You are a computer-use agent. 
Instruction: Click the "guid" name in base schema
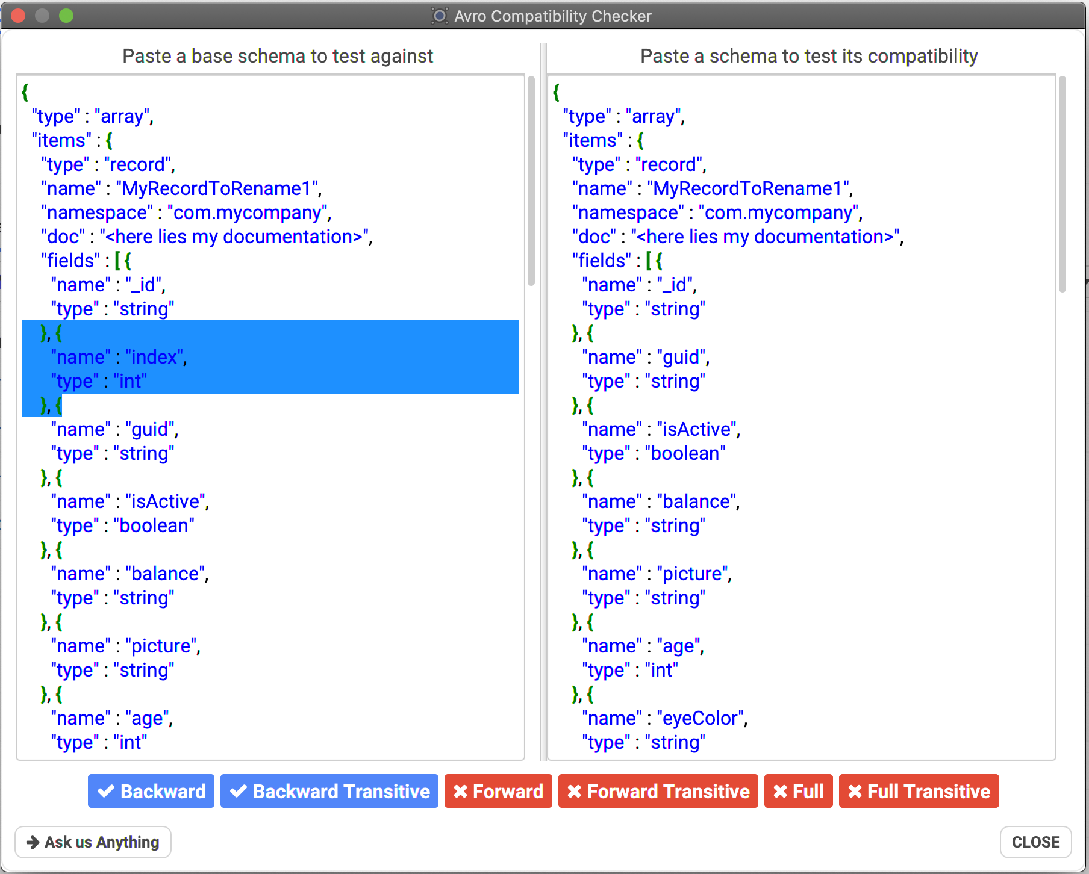tap(150, 429)
